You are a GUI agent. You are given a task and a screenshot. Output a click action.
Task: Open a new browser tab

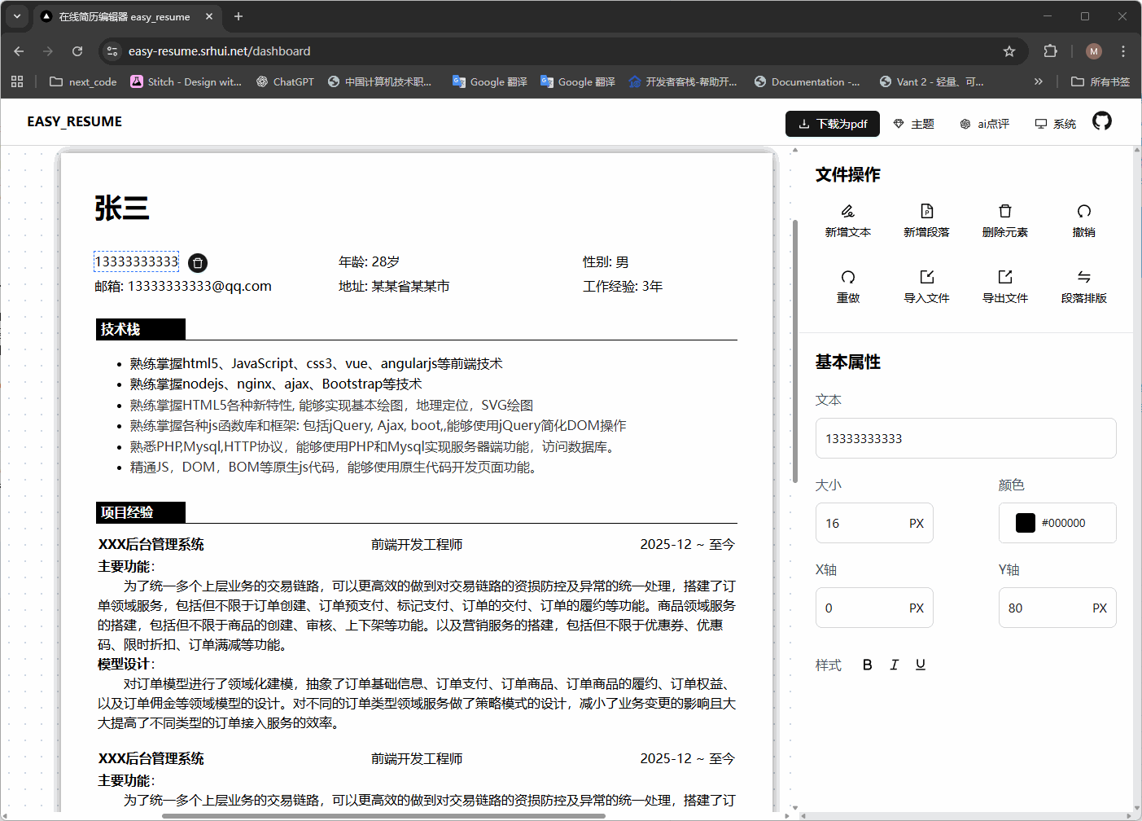click(238, 16)
